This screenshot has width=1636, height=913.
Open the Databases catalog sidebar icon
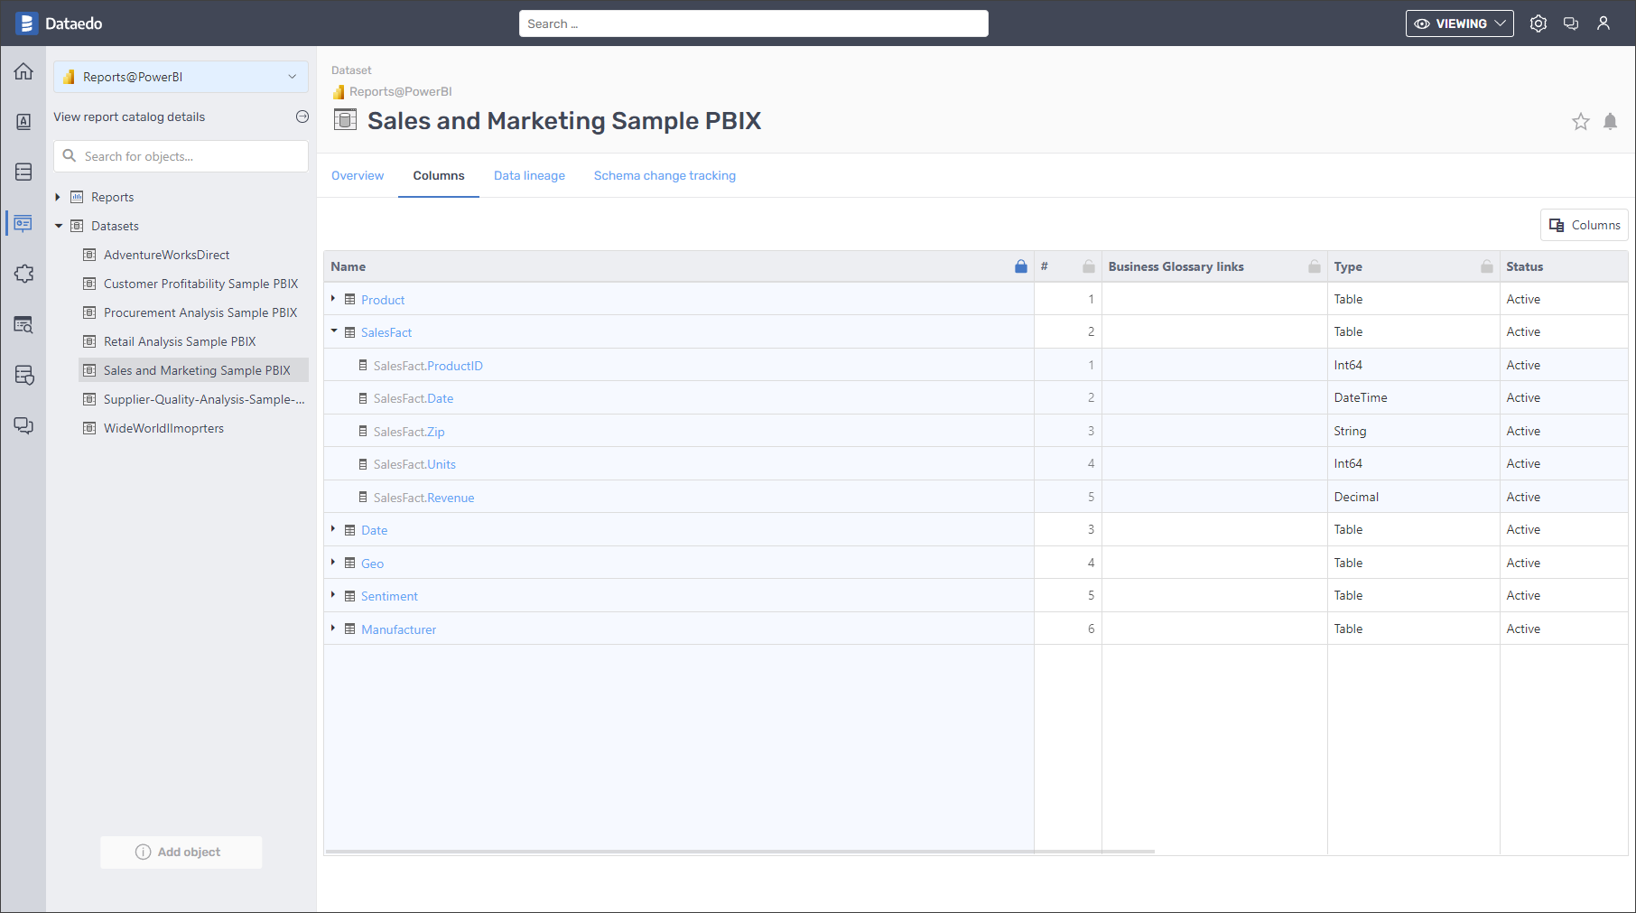(x=23, y=172)
